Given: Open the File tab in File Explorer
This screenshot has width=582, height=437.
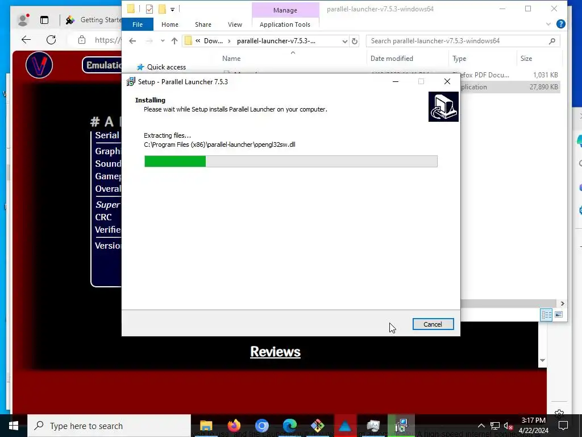Looking at the screenshot, I should click(x=138, y=24).
